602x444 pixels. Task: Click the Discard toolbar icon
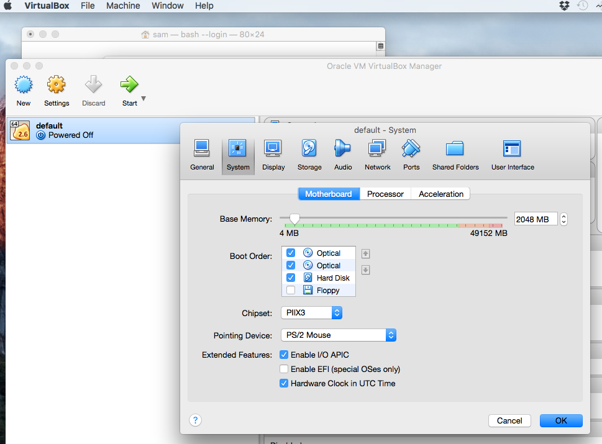coord(93,84)
